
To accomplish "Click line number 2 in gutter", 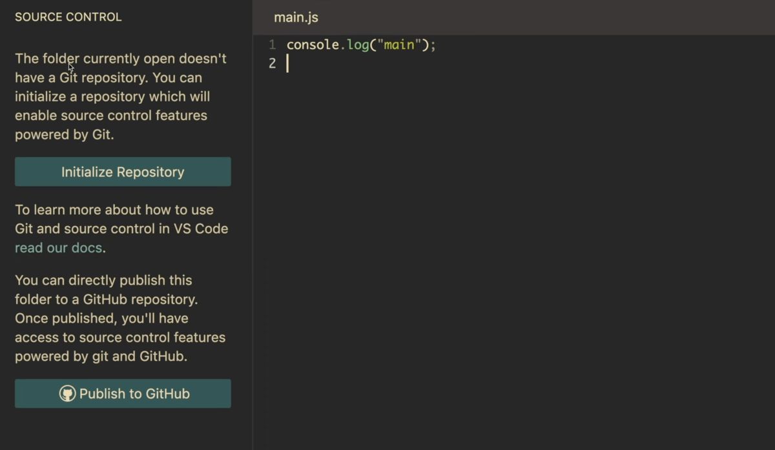I will point(272,63).
